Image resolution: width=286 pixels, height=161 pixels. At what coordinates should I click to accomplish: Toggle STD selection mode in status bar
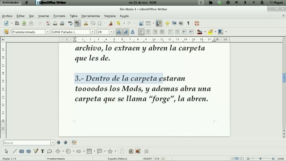point(157,159)
